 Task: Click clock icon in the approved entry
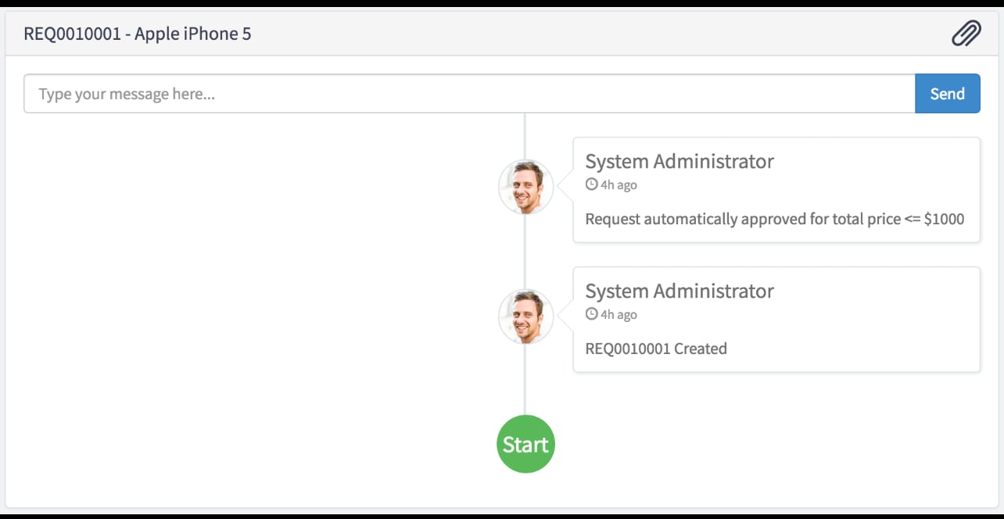pos(591,184)
